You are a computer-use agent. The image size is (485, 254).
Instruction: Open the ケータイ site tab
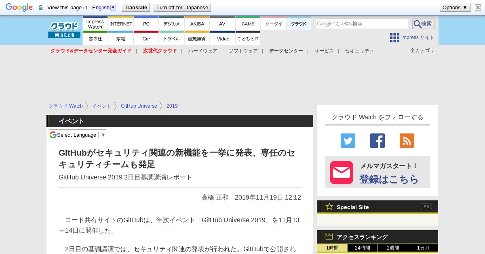pyautogui.click(x=274, y=24)
